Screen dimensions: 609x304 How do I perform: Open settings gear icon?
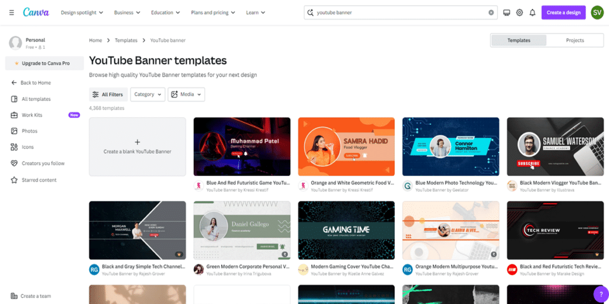(x=519, y=12)
